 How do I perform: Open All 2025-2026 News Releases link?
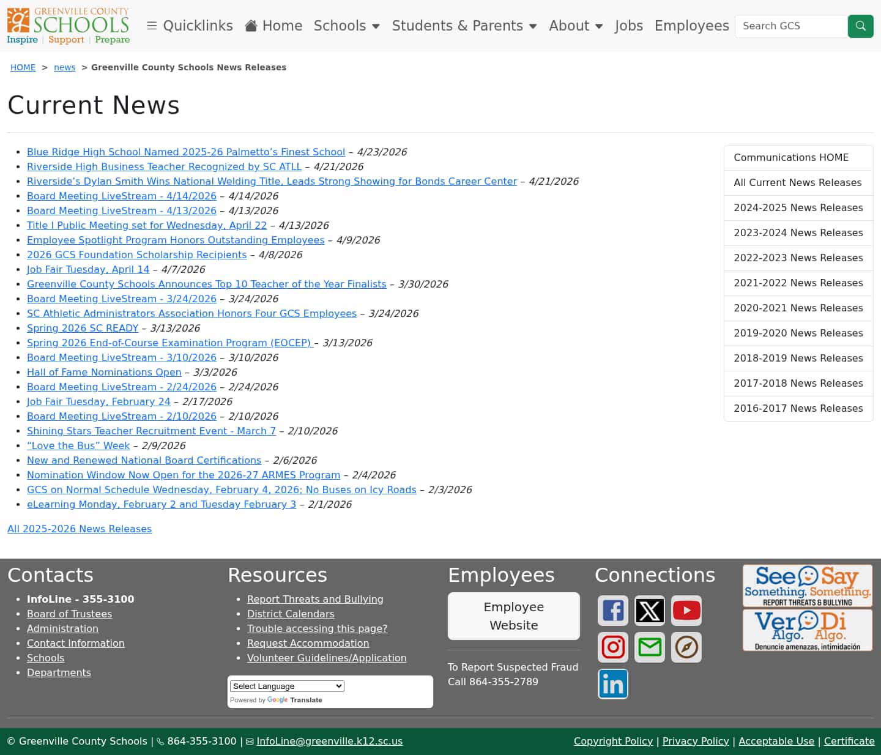(80, 529)
